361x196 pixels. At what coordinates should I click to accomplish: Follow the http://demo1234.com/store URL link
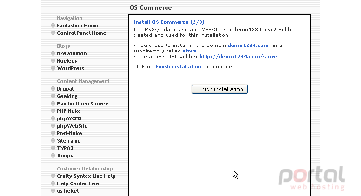238,57
